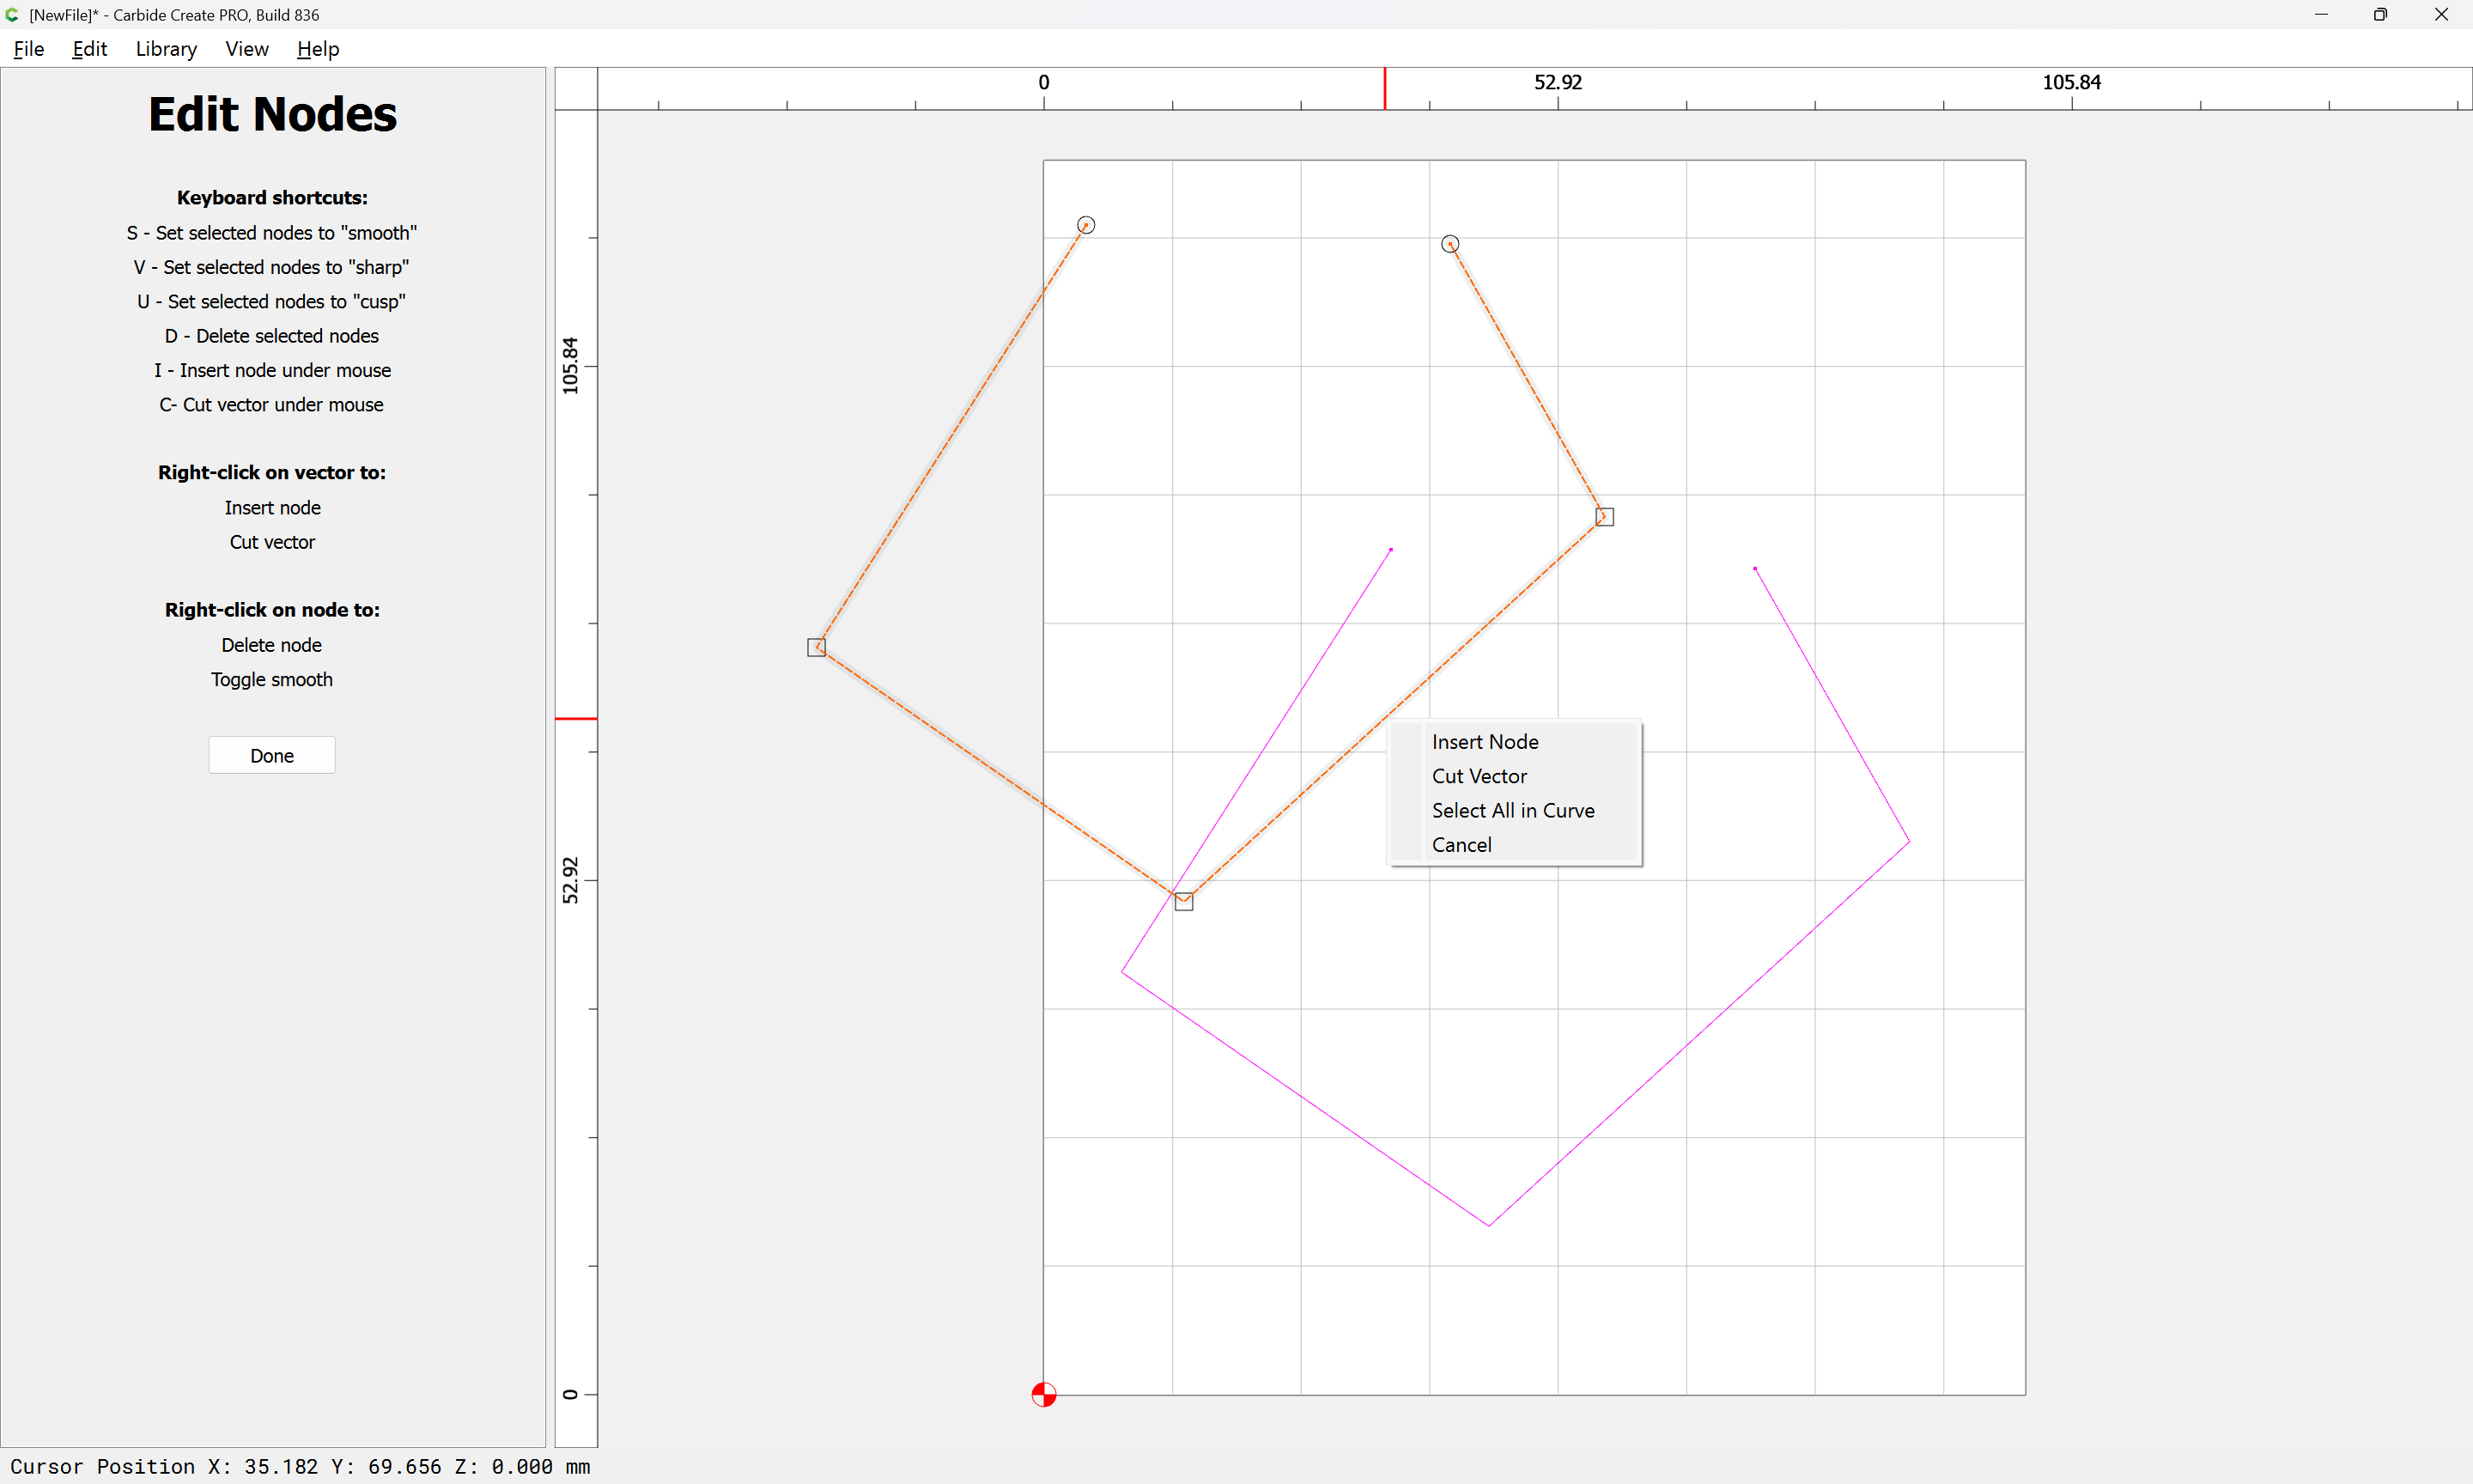Image resolution: width=2473 pixels, height=1484 pixels.
Task: Click the square node at right bend
Action: click(1604, 517)
